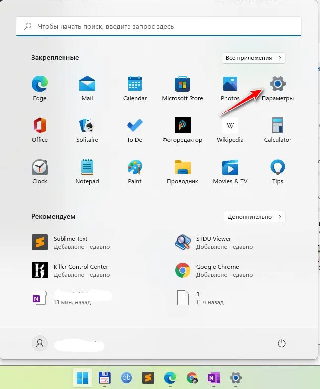Switch to Edge on taskbar
Viewport: 320px width, 389px height.
(x=170, y=378)
